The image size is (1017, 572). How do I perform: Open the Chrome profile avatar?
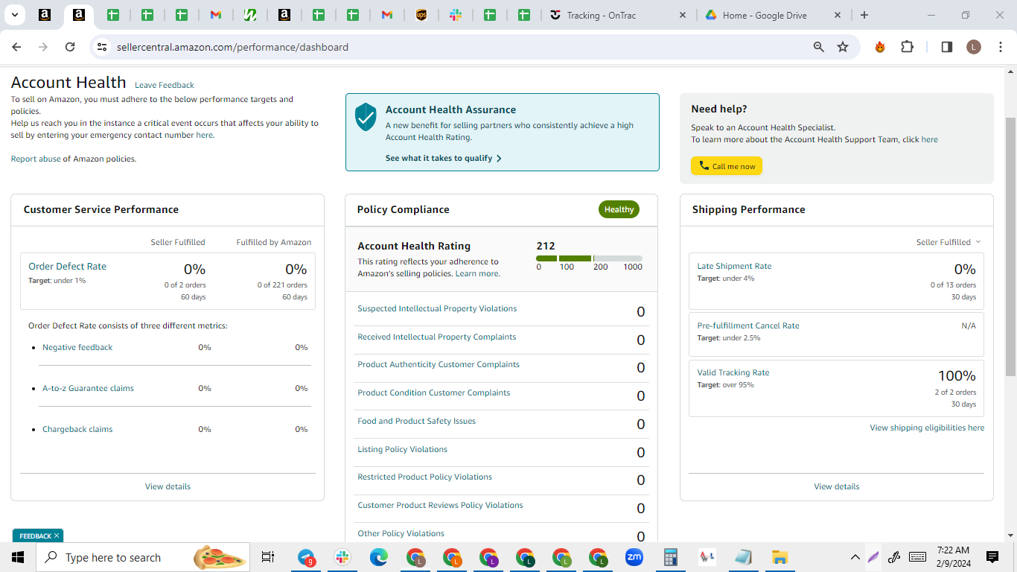coord(974,47)
